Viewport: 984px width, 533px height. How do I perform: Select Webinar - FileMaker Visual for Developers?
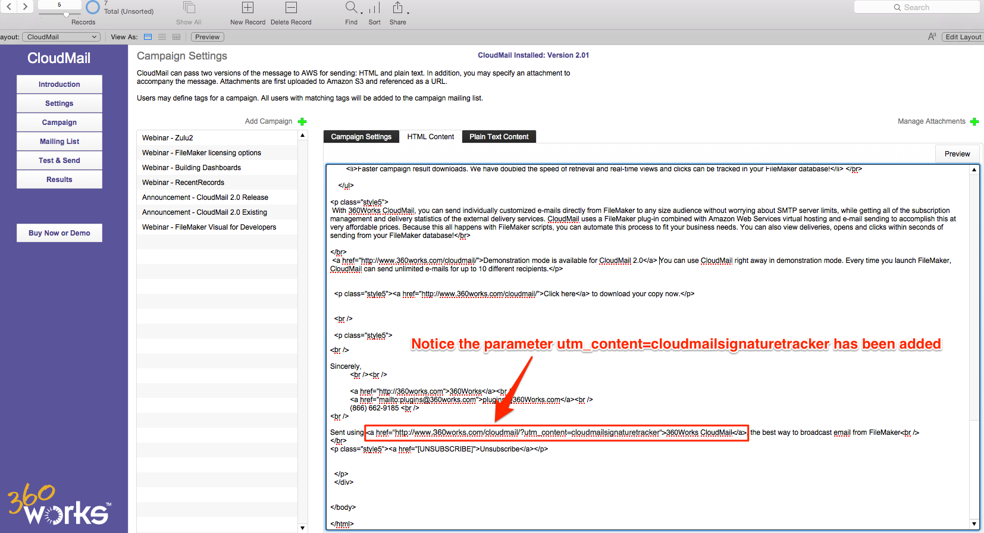coord(217,227)
